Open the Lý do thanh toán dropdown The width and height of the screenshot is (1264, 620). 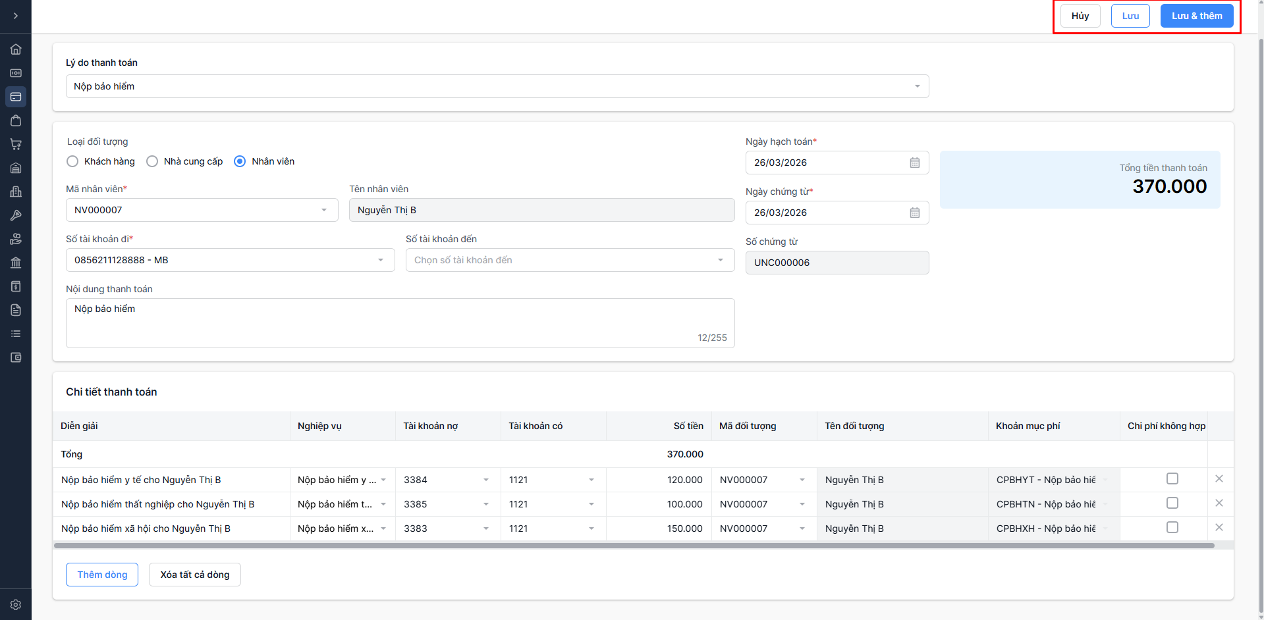[x=497, y=86]
